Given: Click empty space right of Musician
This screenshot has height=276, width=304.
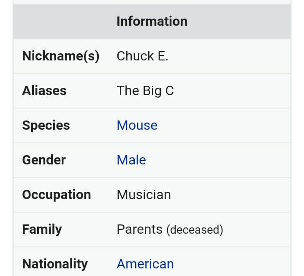Looking at the screenshot, I should point(231,195).
